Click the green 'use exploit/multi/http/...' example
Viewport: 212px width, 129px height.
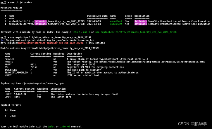tap(136, 32)
